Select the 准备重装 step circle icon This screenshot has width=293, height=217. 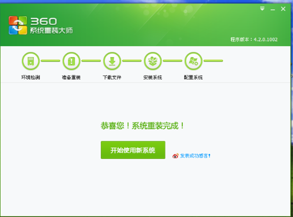pyautogui.click(x=71, y=61)
